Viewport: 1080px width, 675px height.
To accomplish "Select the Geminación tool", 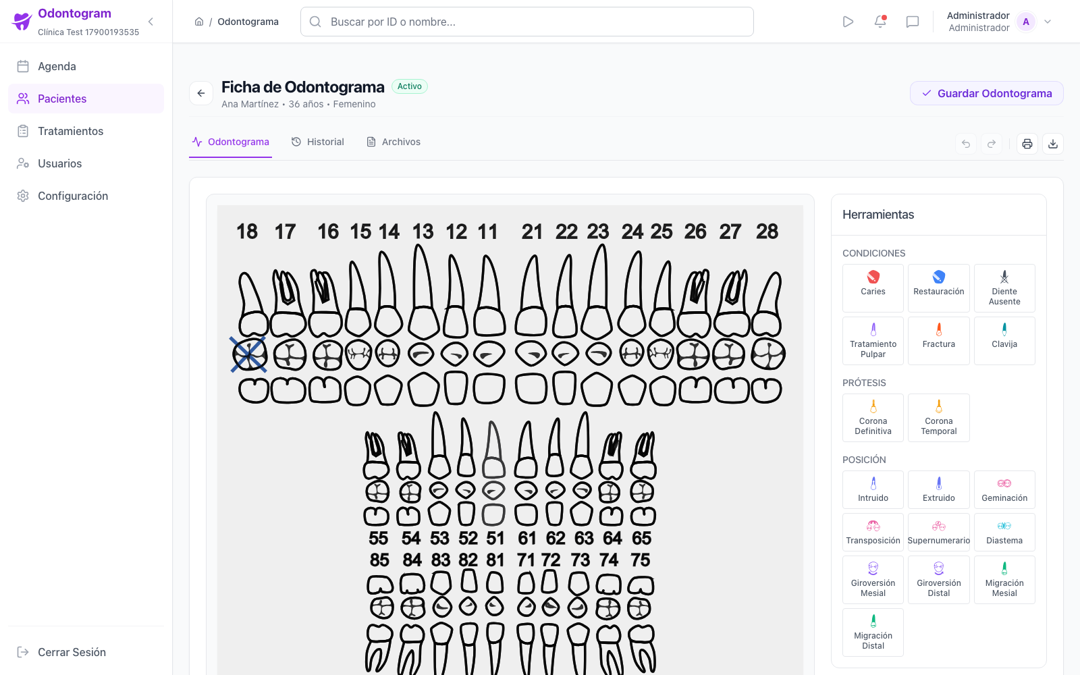I will point(1004,489).
